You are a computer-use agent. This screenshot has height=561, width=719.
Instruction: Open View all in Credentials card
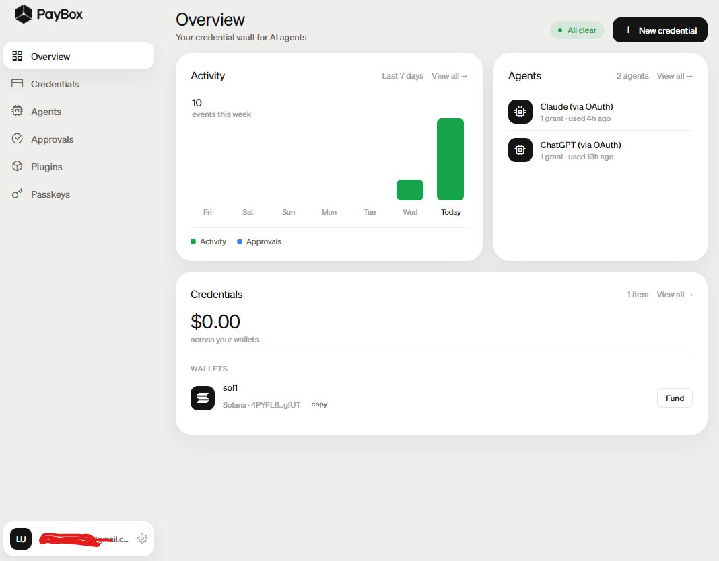click(675, 294)
